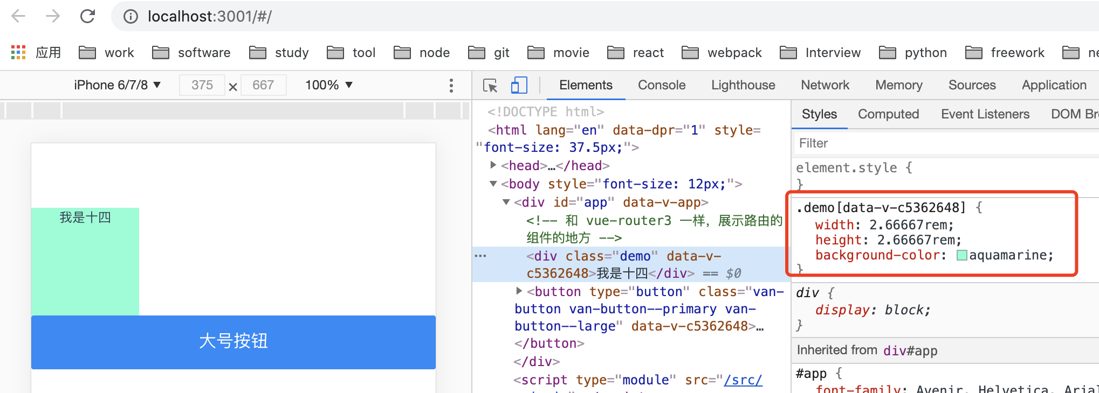Viewport: 1099px width, 393px height.
Task: Click the browser back arrow
Action: [x=18, y=16]
